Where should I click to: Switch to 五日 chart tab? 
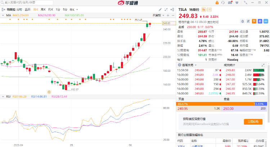[28, 9]
